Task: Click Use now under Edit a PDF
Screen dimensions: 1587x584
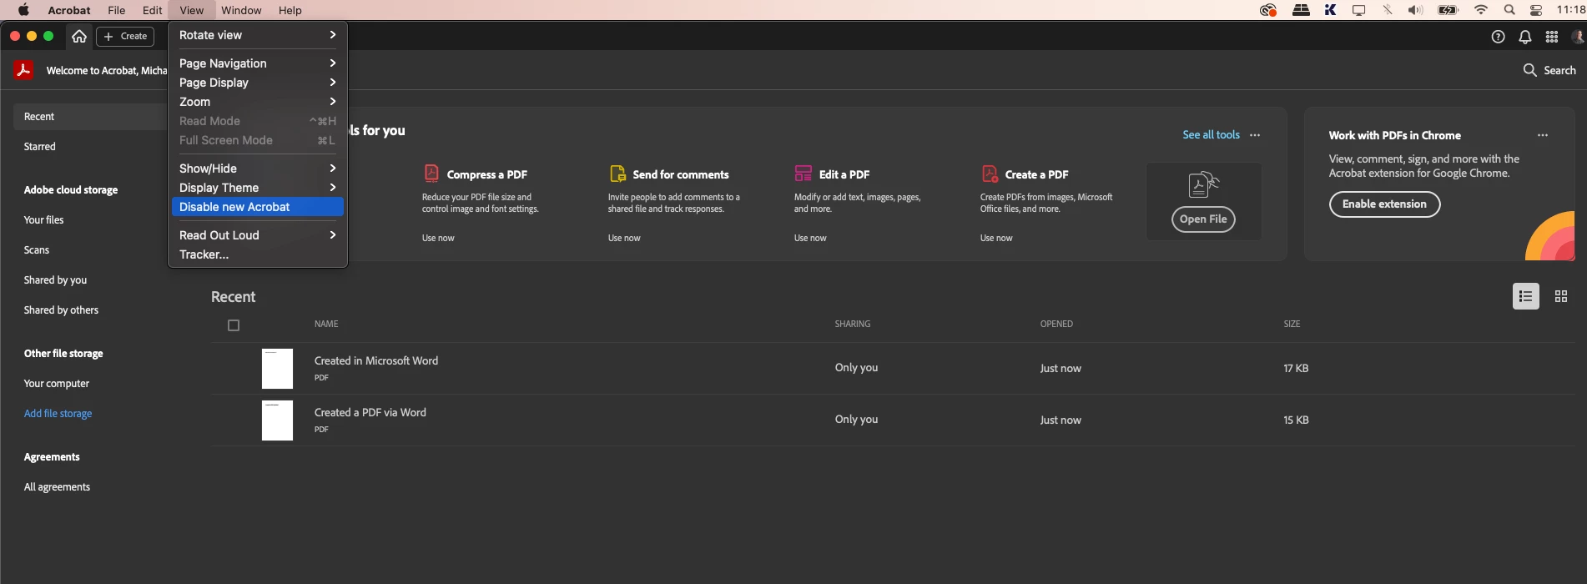Action: click(x=810, y=238)
